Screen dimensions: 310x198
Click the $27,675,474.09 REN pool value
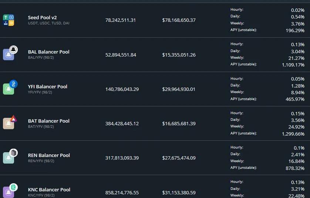(179, 158)
